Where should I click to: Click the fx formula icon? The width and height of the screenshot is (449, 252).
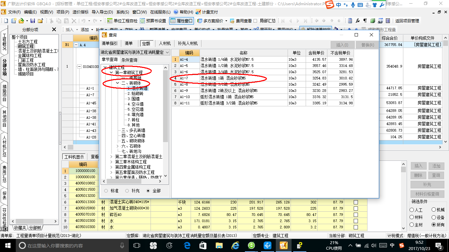[358, 21]
